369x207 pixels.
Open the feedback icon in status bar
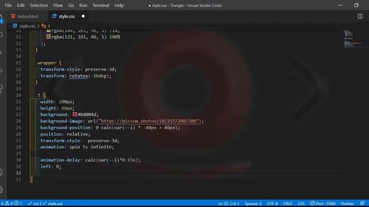pyautogui.click(x=362, y=203)
